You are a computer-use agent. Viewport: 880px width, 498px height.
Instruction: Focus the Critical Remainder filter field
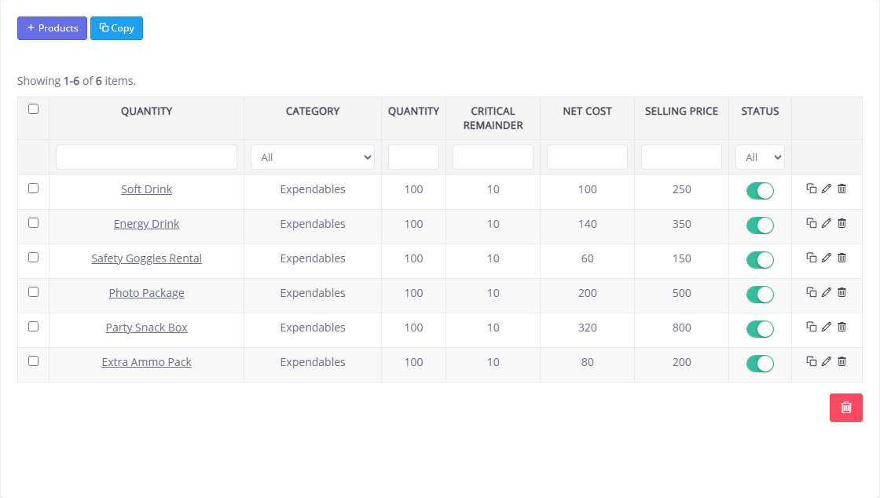493,157
